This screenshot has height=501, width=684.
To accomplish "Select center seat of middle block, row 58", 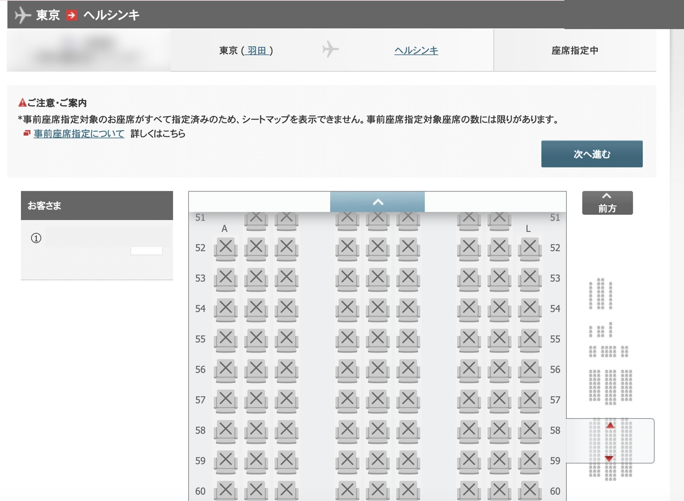I will [377, 431].
